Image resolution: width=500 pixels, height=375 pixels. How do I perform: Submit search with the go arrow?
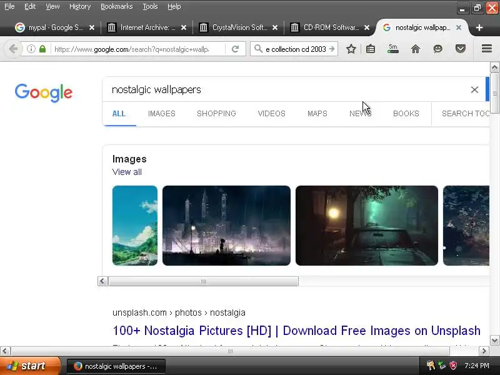click(x=332, y=49)
